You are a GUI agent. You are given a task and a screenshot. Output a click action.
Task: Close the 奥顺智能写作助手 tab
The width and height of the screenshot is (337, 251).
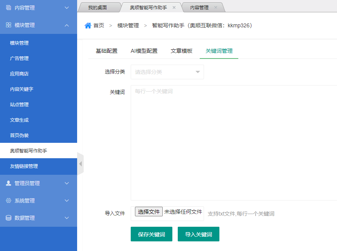(x=174, y=8)
